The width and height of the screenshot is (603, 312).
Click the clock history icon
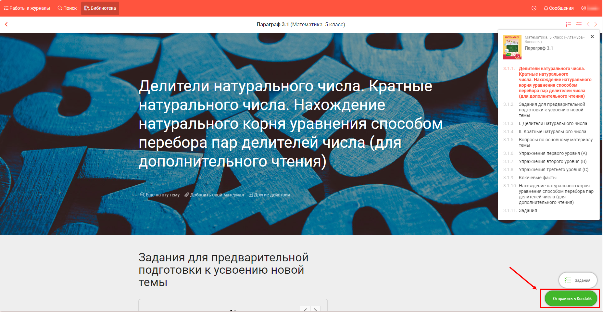point(534,8)
